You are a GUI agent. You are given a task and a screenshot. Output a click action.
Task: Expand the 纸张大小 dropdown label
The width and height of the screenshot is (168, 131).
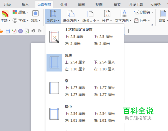point(91,21)
